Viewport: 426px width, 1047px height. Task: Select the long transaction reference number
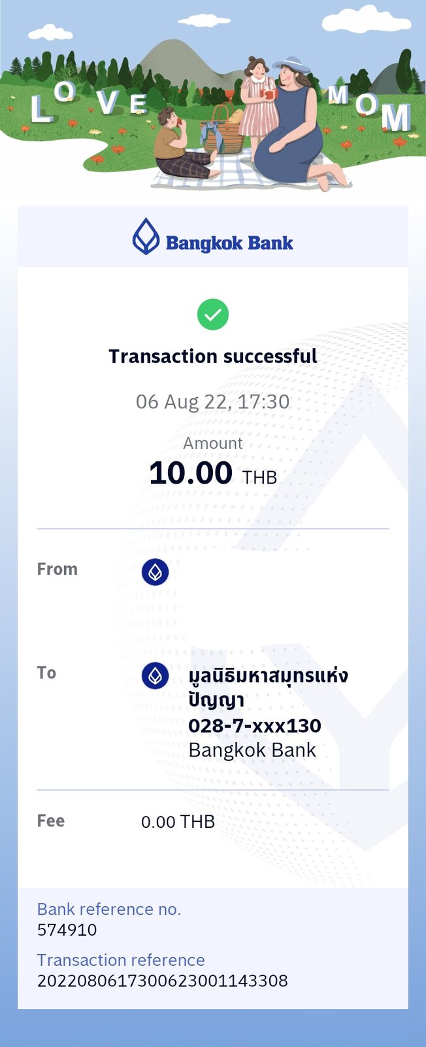tap(163, 981)
